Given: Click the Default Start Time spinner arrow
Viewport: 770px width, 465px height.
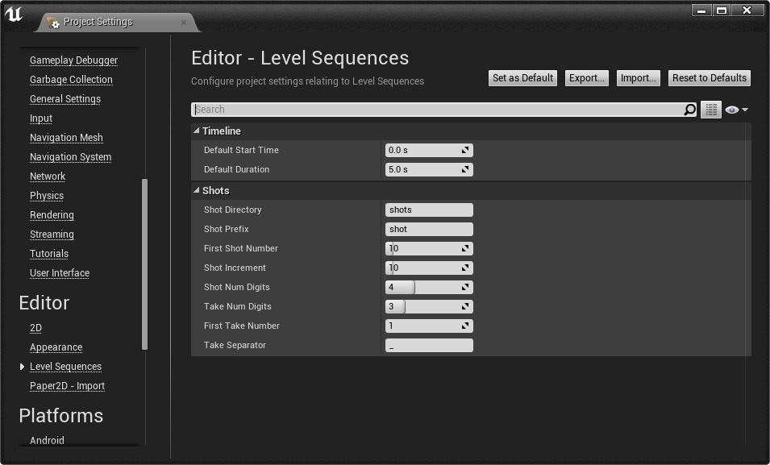Looking at the screenshot, I should 465,151.
